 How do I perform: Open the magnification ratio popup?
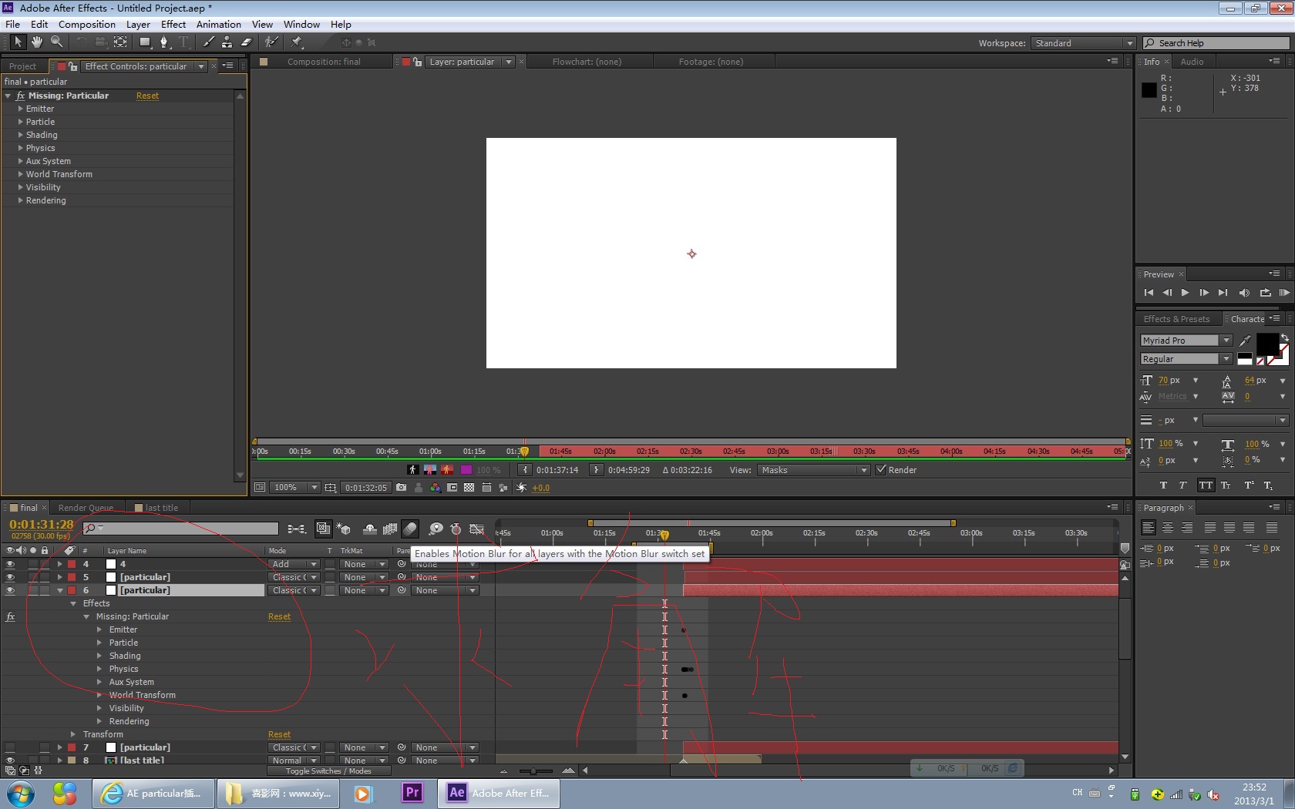pos(293,487)
